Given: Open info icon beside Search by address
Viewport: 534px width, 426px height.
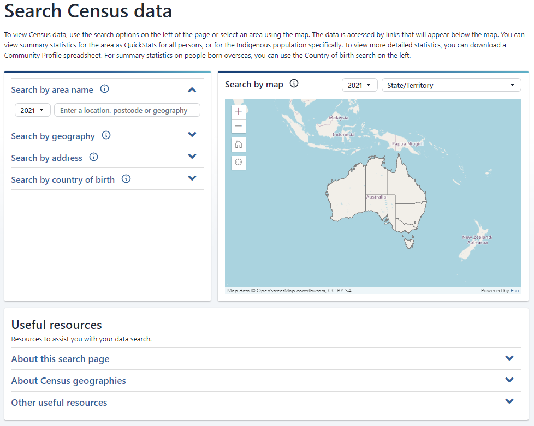Looking at the screenshot, I should click(x=94, y=158).
